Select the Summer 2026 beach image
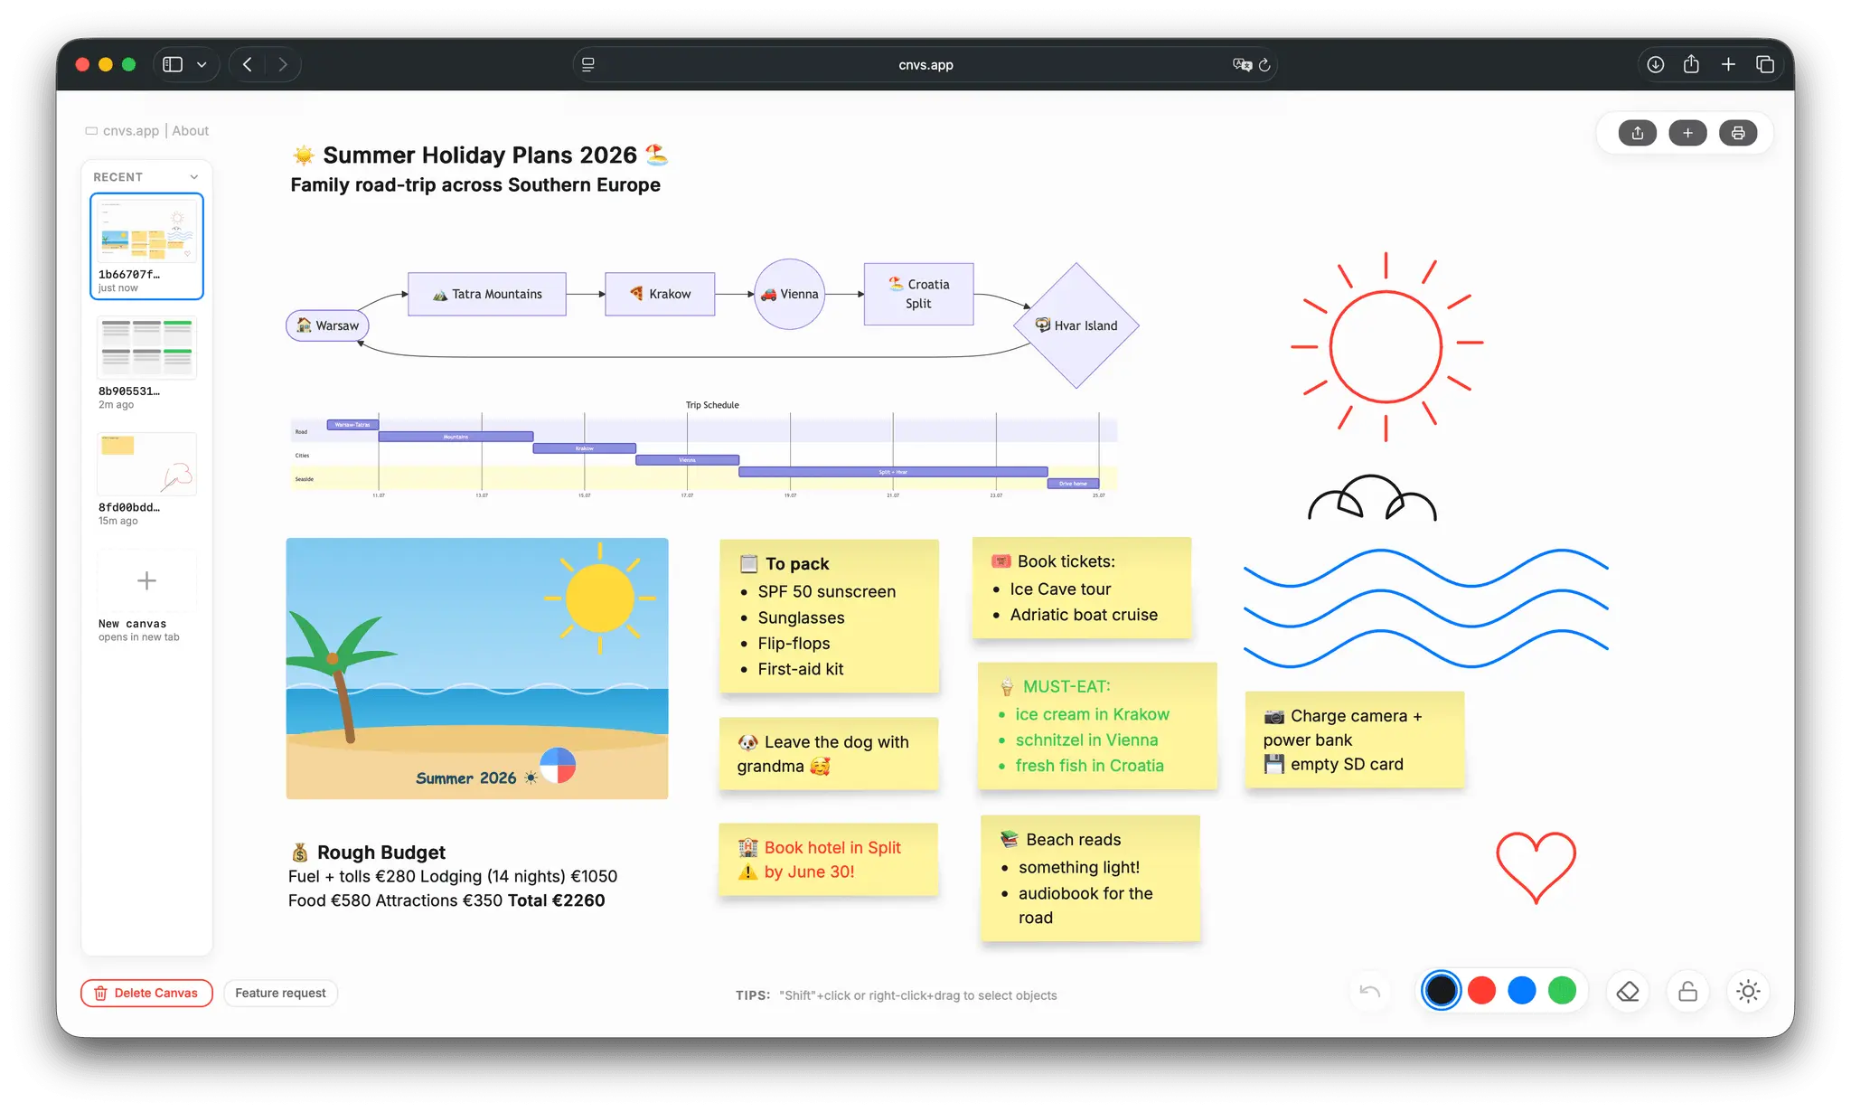 pyautogui.click(x=477, y=668)
